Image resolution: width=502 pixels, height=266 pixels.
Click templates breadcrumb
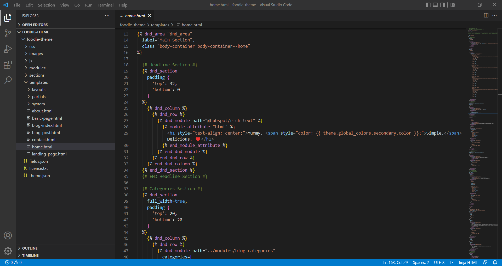pos(160,25)
